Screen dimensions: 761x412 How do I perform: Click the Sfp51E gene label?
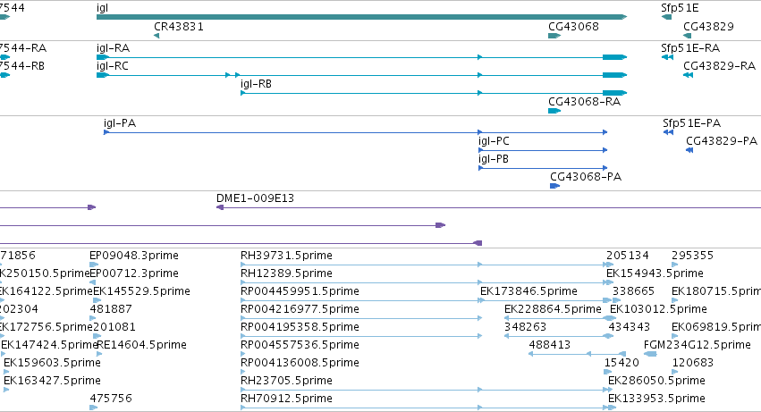pyautogui.click(x=680, y=8)
